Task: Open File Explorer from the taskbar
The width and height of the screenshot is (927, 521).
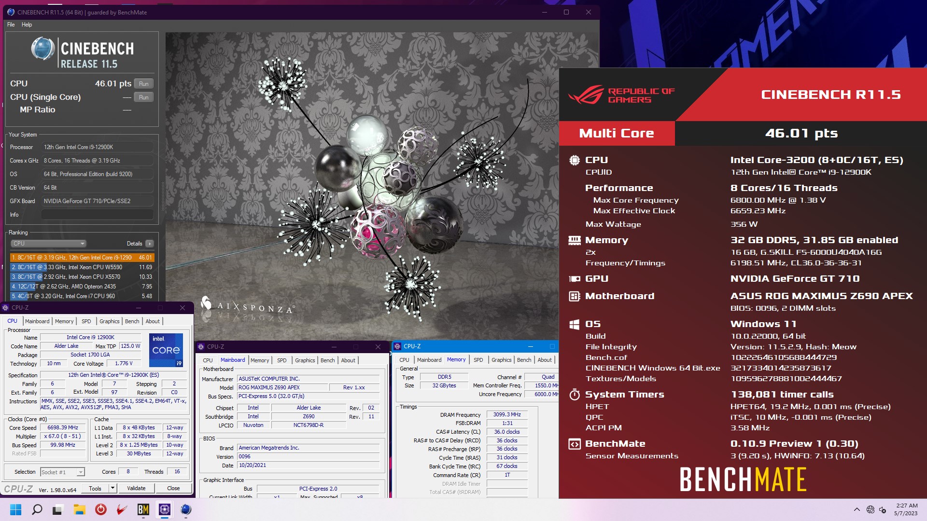Action: (x=79, y=509)
